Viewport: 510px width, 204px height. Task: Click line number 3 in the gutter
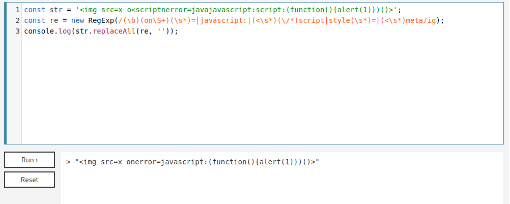click(x=18, y=31)
